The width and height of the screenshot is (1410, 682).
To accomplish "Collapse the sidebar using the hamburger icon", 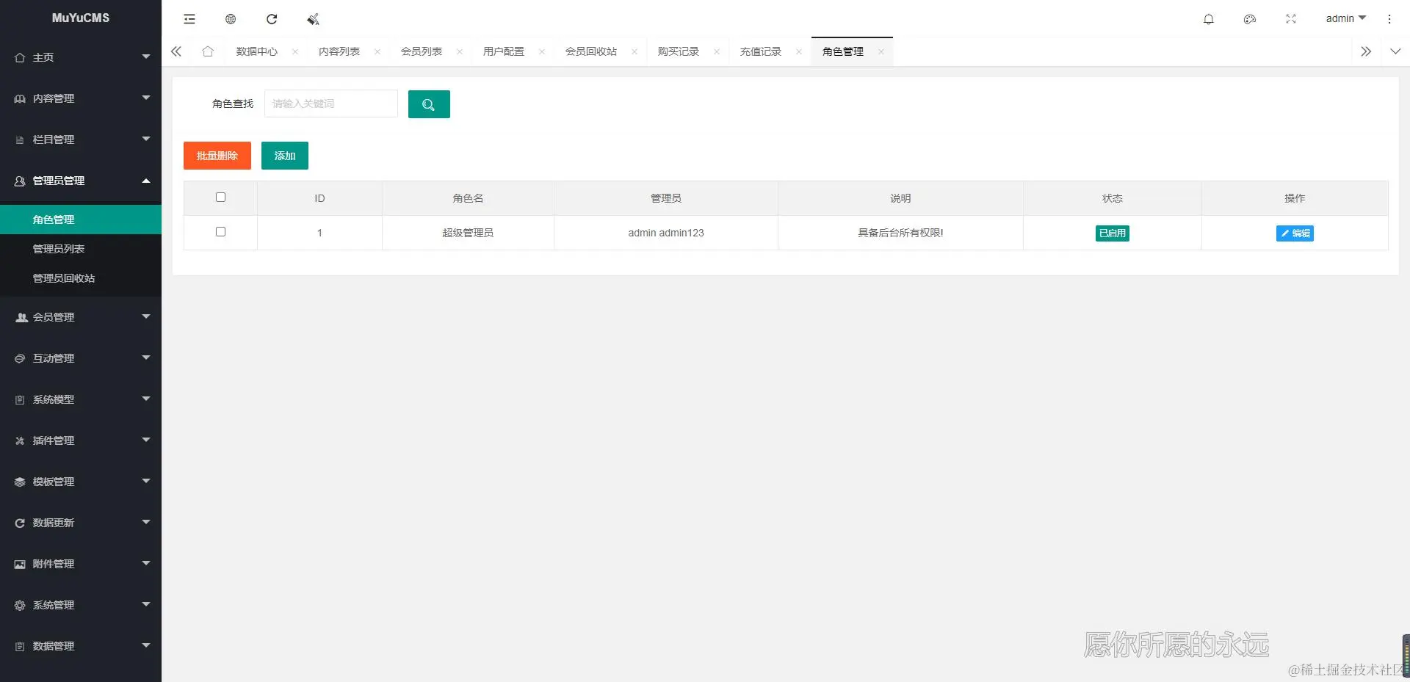I will [x=189, y=19].
